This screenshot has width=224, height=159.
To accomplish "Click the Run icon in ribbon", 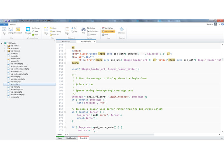I will tap(4, 29).
